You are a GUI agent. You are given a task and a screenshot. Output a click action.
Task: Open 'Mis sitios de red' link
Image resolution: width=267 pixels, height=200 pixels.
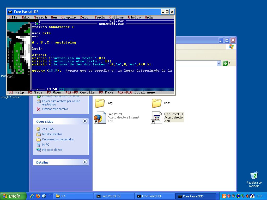(x=52, y=150)
